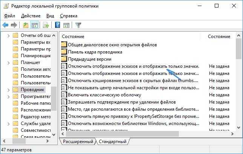This screenshot has height=154, width=243.
Task: Click folder icon beside Предыдущие версии
Action: click(x=64, y=59)
